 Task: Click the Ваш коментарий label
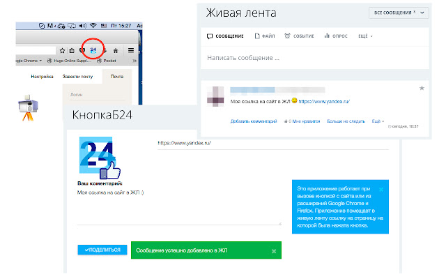pos(100,183)
